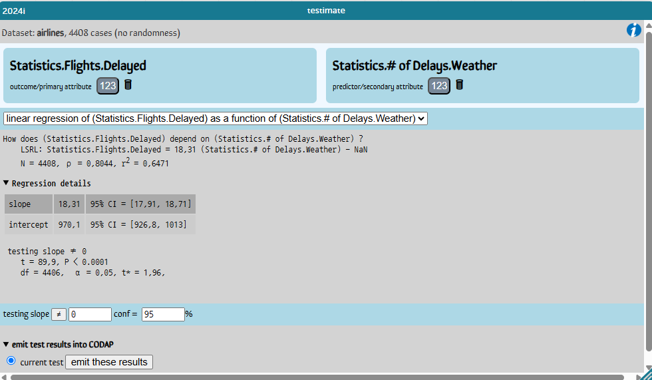Image resolution: width=652 pixels, height=380 pixels.
Task: Open the linear regression test type dropdown
Action: pyautogui.click(x=215, y=118)
